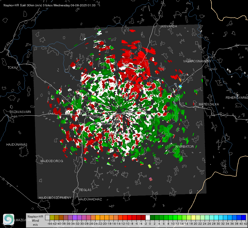Click the isolated pink echo south of radar
The height and width of the screenshot is (228, 248).
click(151, 179)
